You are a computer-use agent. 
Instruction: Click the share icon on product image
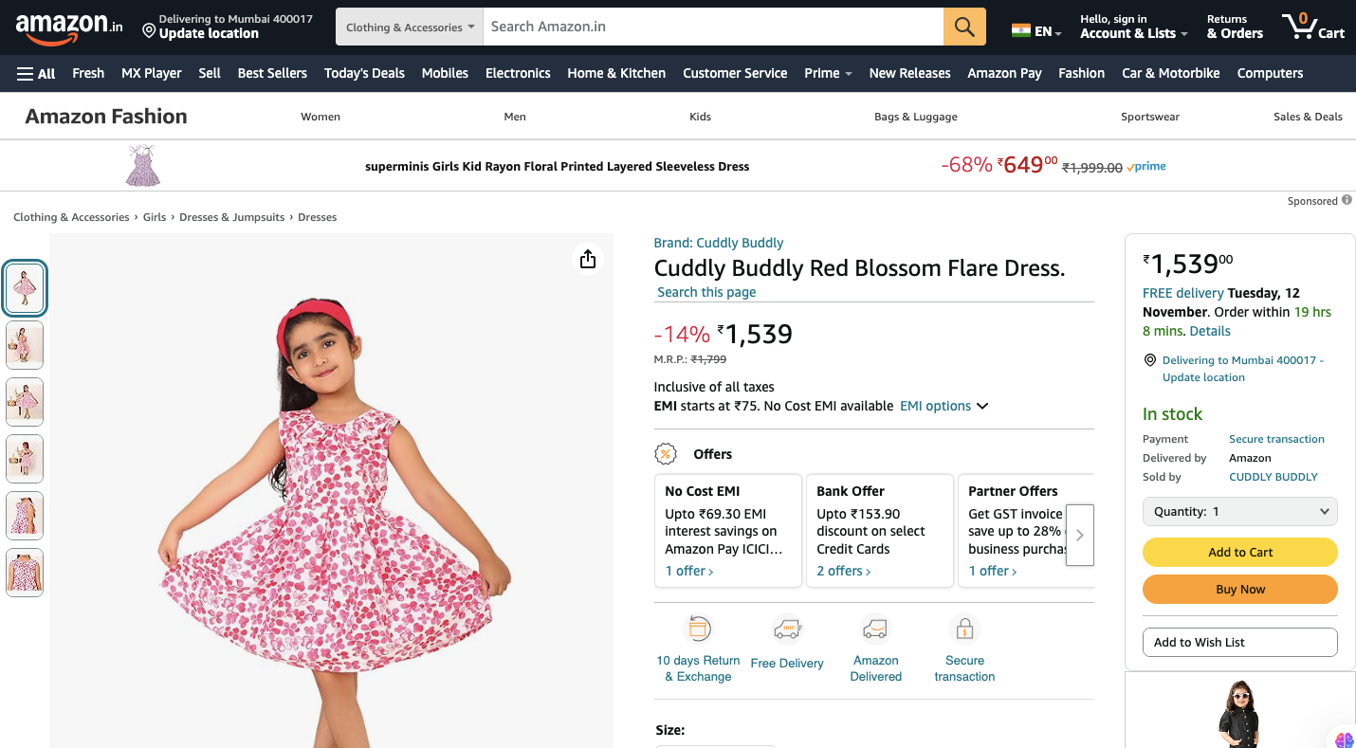tap(588, 259)
